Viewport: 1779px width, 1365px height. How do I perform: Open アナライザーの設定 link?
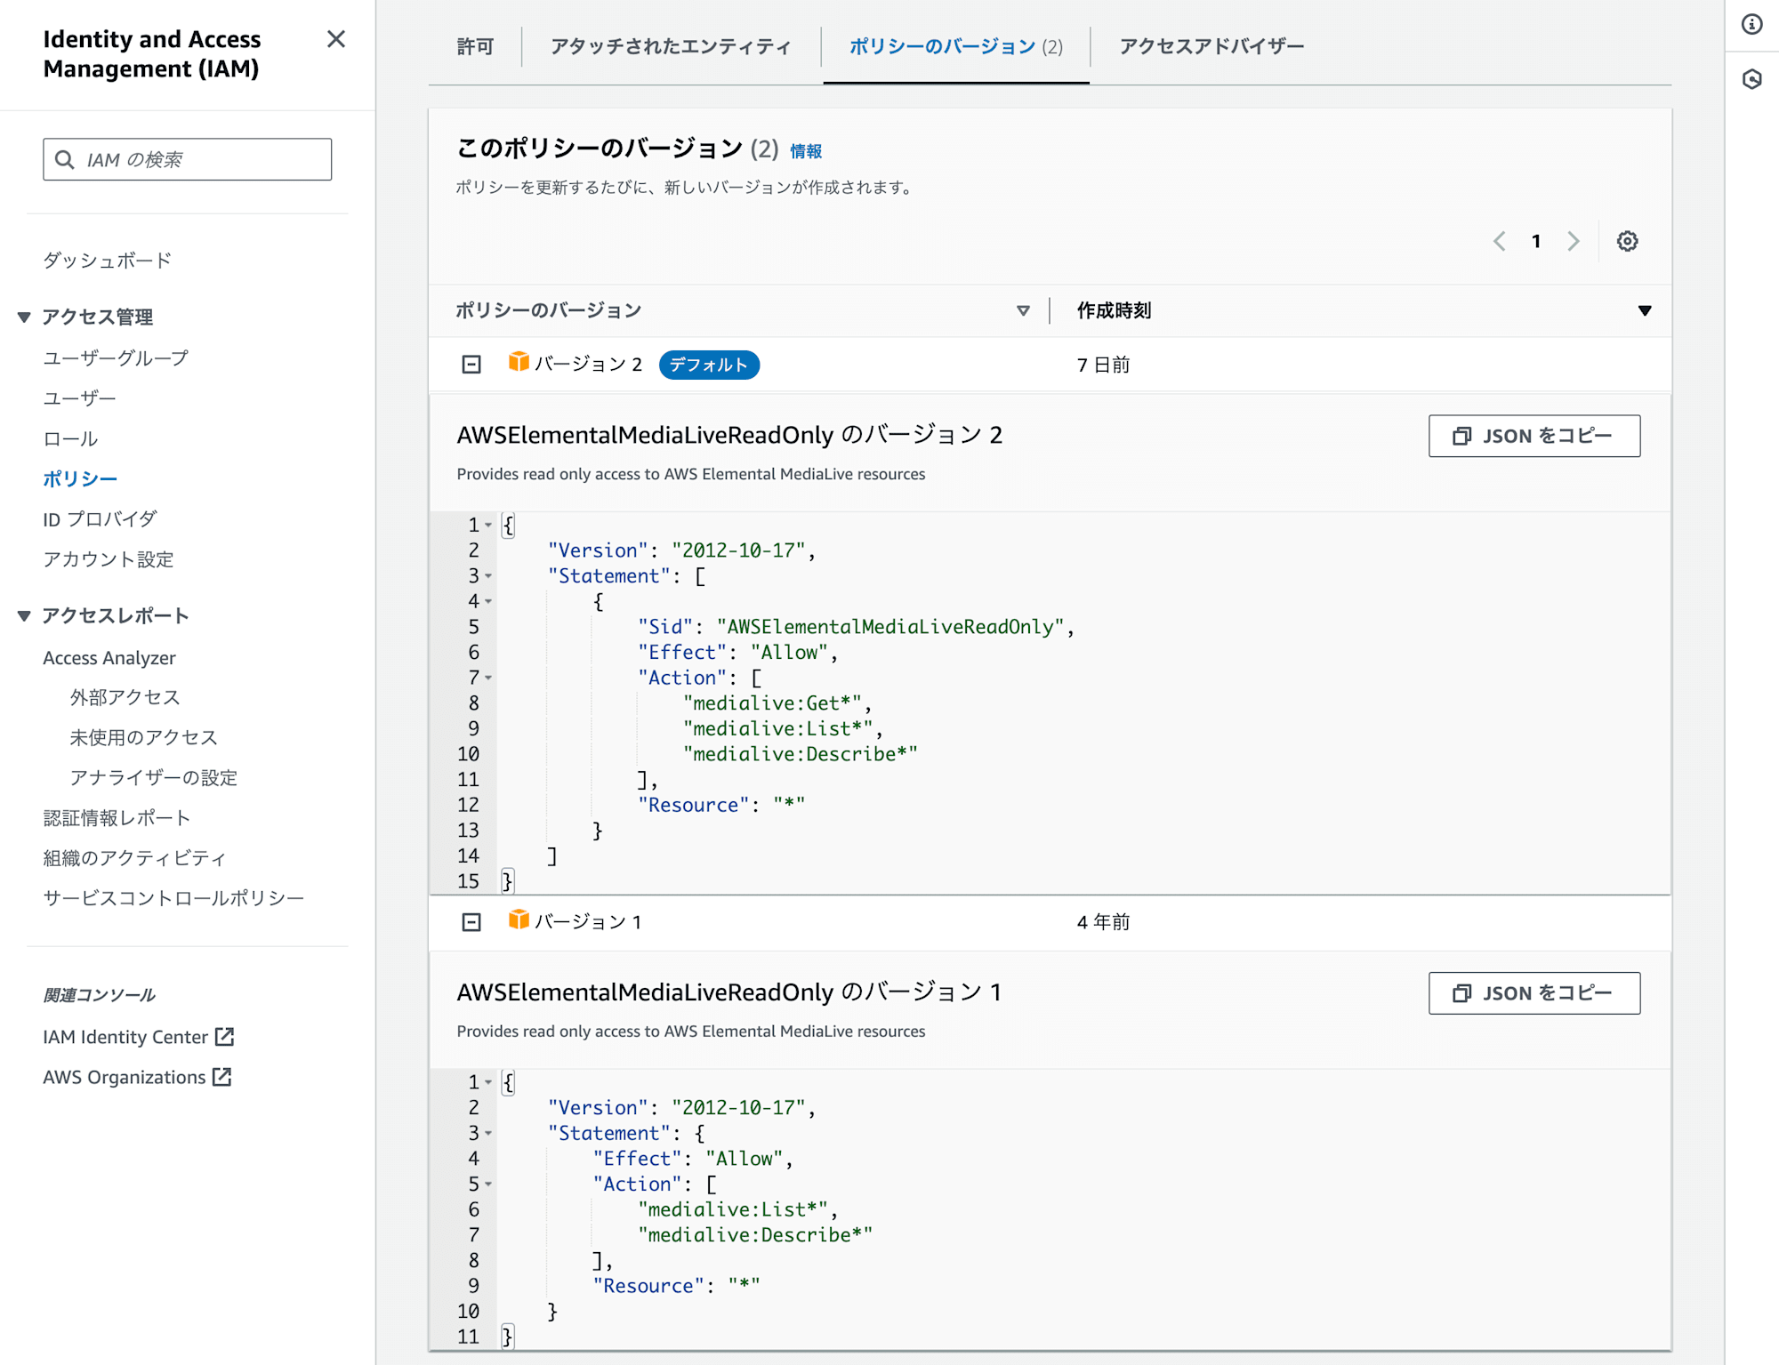[154, 777]
